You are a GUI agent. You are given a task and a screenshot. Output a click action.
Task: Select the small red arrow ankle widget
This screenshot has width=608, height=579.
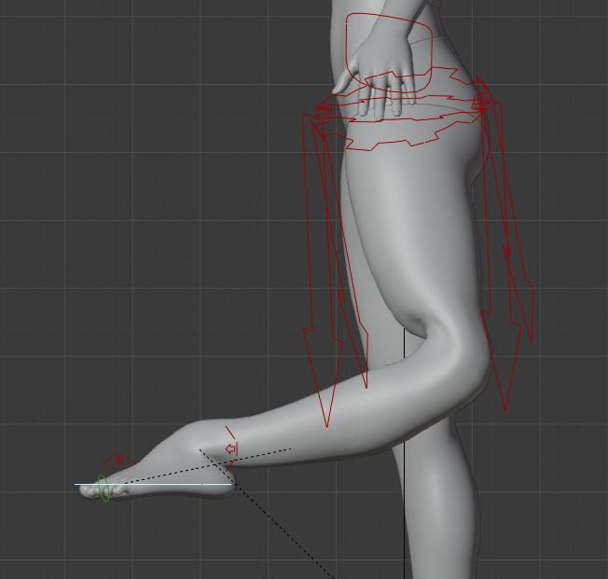[231, 449]
